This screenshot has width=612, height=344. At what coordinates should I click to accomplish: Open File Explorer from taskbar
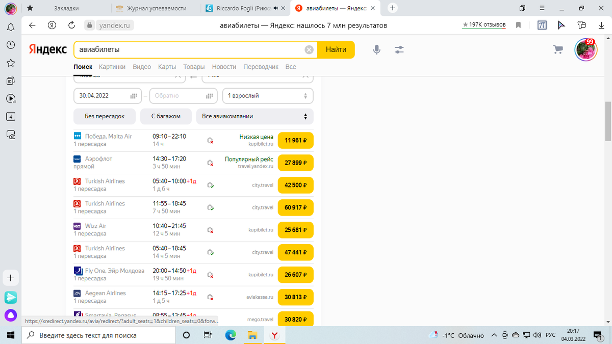tap(252, 335)
